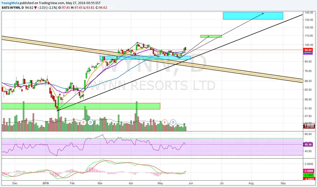This screenshot has height=187, width=317.
Task: Click the Mar label on time axis
Action: (100, 183)
